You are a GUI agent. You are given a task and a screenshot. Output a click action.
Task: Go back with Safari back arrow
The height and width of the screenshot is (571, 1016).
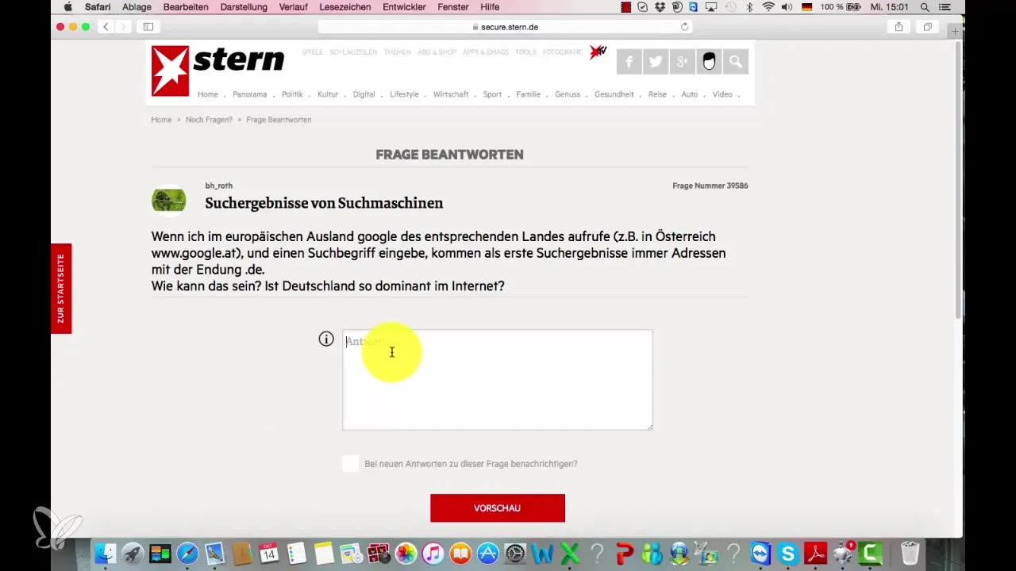click(106, 27)
